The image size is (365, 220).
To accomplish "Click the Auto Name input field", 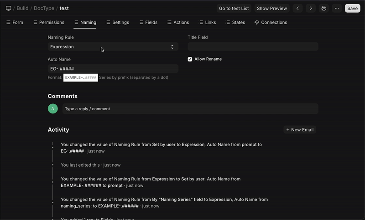I will [x=113, y=69].
